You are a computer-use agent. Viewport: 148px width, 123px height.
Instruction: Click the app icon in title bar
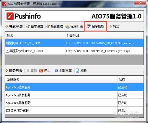click(x=4, y=4)
